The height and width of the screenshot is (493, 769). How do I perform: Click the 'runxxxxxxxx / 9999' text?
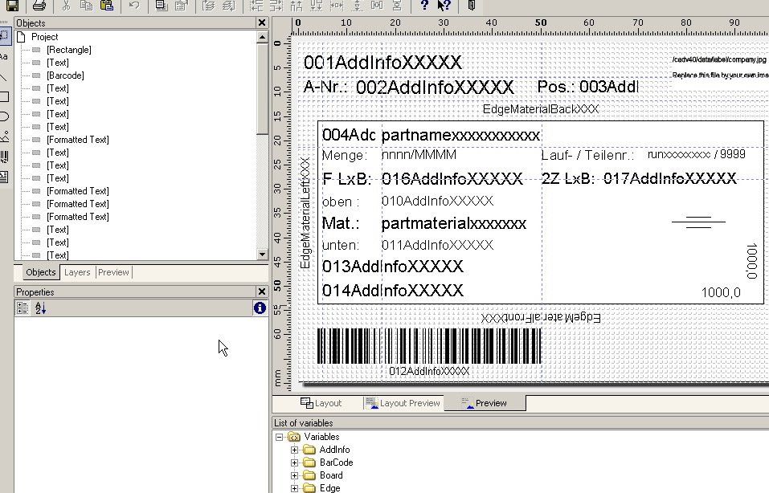pyautogui.click(x=697, y=154)
